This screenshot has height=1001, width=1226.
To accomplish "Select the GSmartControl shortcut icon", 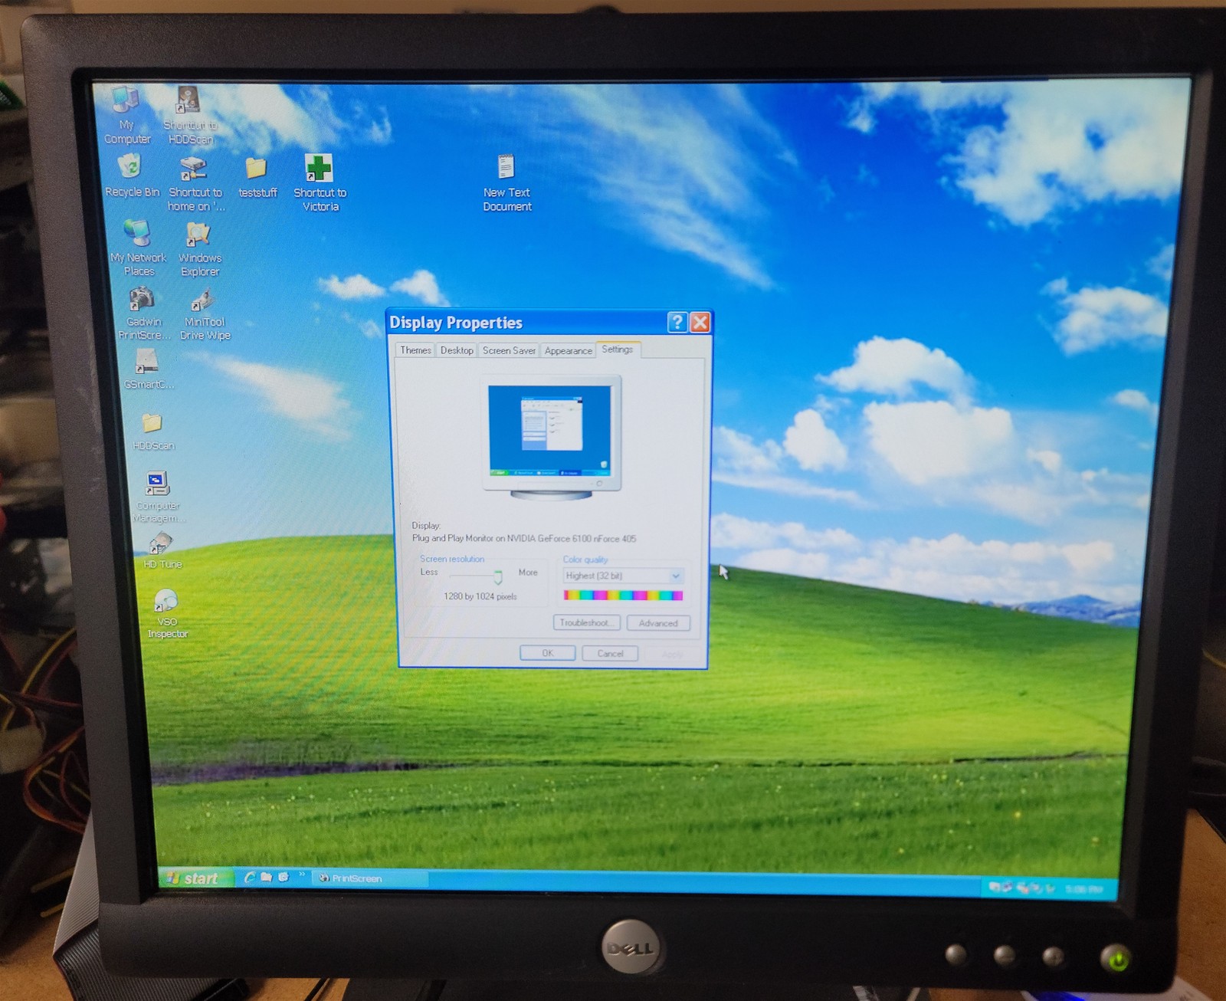I will pos(149,369).
